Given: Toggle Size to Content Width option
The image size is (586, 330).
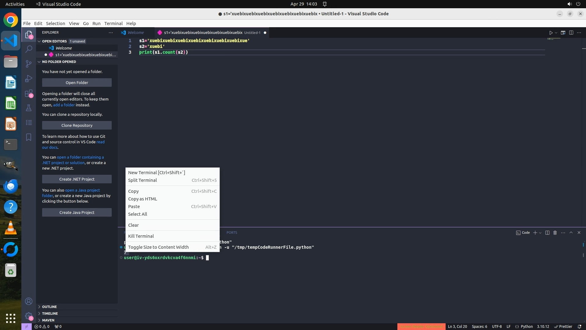Looking at the screenshot, I should 158,247.
